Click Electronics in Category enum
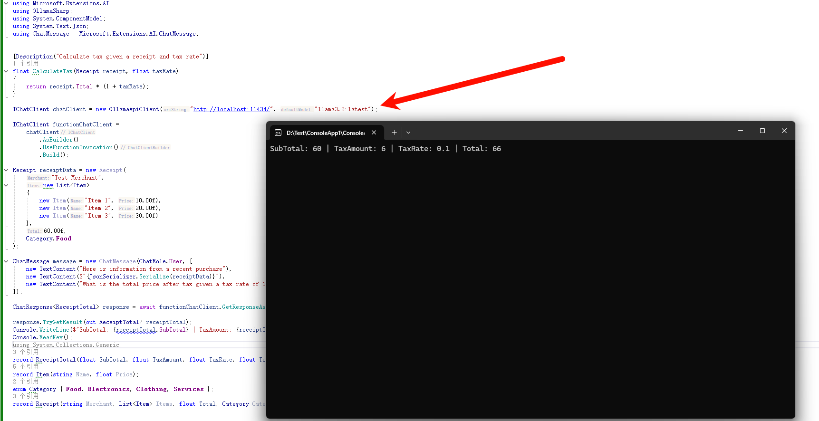This screenshot has height=421, width=819. (108, 389)
